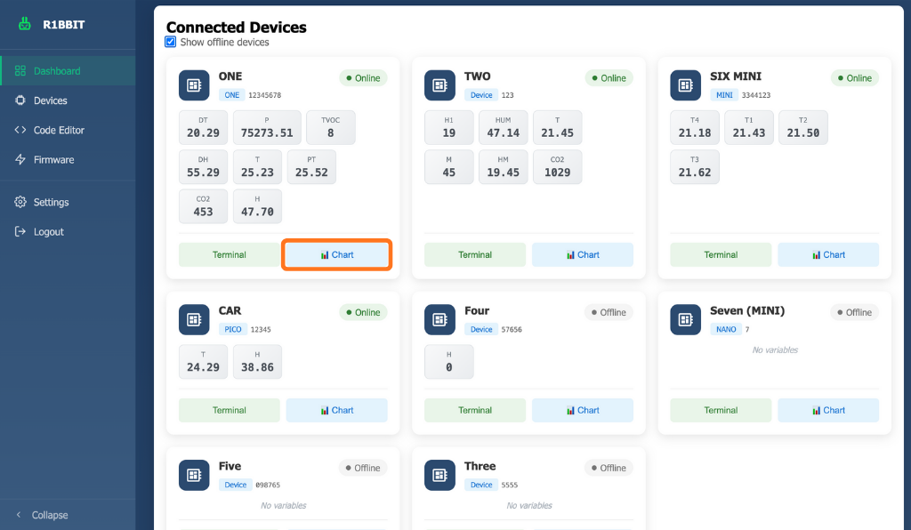Click the Seven (MINI) device chip icon
Image resolution: width=911 pixels, height=530 pixels.
coord(685,320)
